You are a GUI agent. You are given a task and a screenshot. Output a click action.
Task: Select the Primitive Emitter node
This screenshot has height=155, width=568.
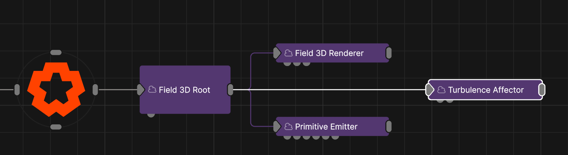[x=332, y=126]
